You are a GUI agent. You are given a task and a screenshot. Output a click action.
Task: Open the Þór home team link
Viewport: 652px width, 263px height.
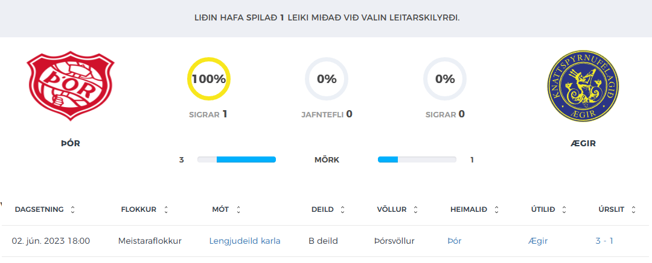tap(455, 241)
